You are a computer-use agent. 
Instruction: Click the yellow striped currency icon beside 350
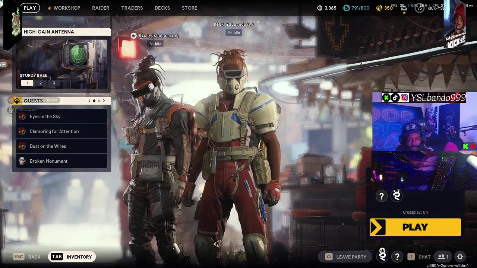[x=379, y=8]
